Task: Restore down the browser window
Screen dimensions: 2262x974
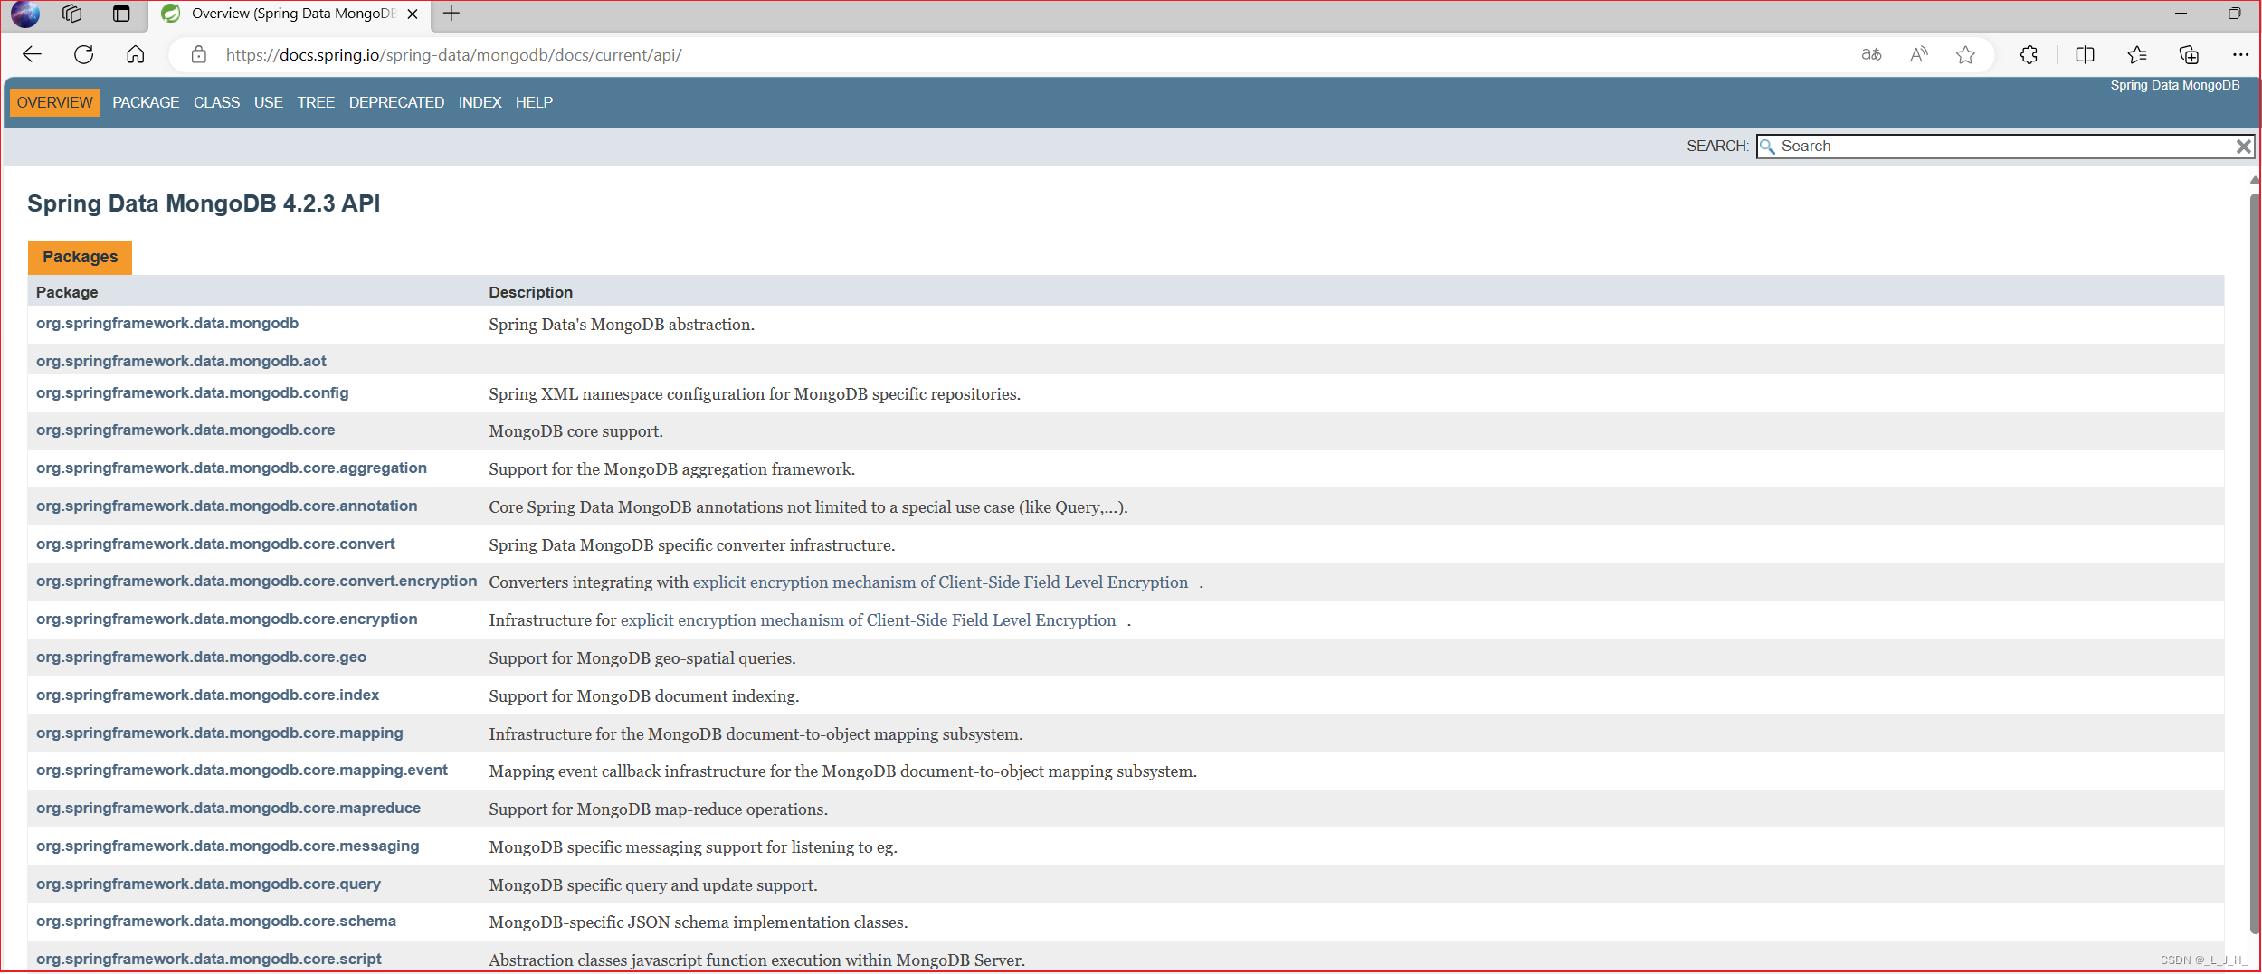Action: (2234, 14)
